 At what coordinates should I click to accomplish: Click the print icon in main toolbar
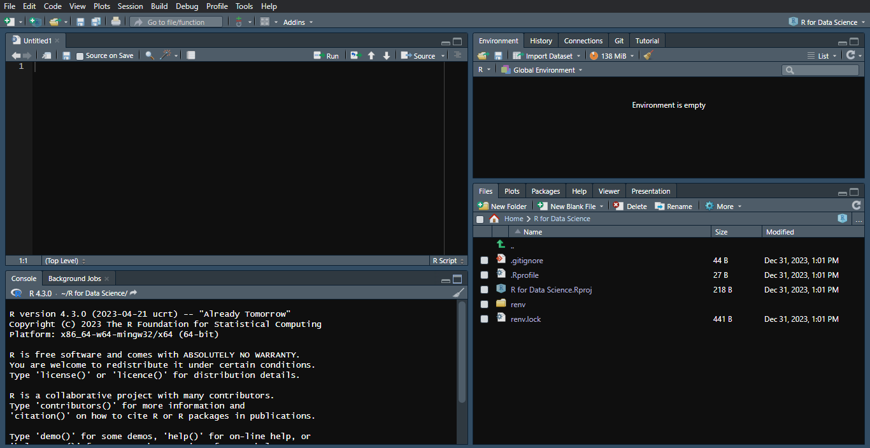(115, 22)
